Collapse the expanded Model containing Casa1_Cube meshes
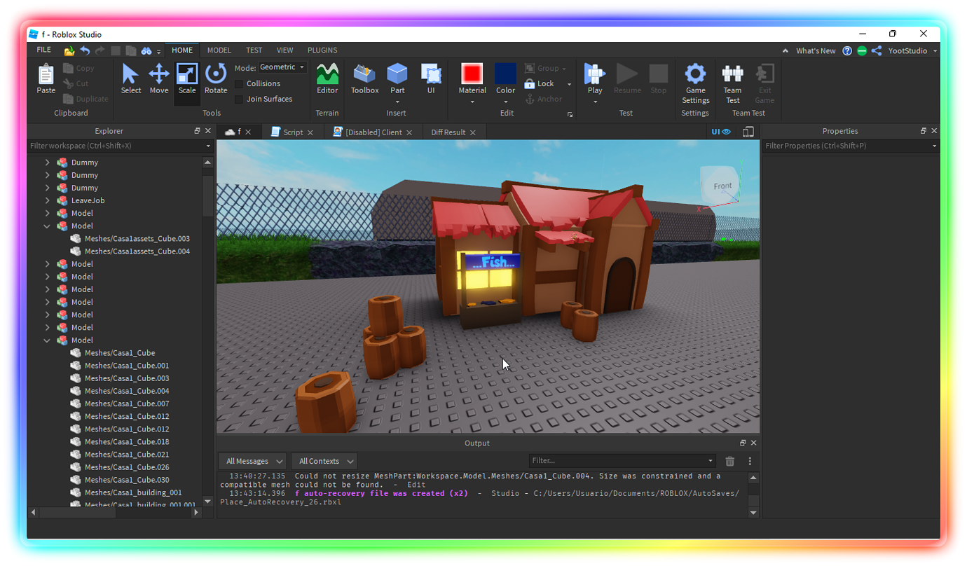This screenshot has height=566, width=967. click(x=47, y=340)
